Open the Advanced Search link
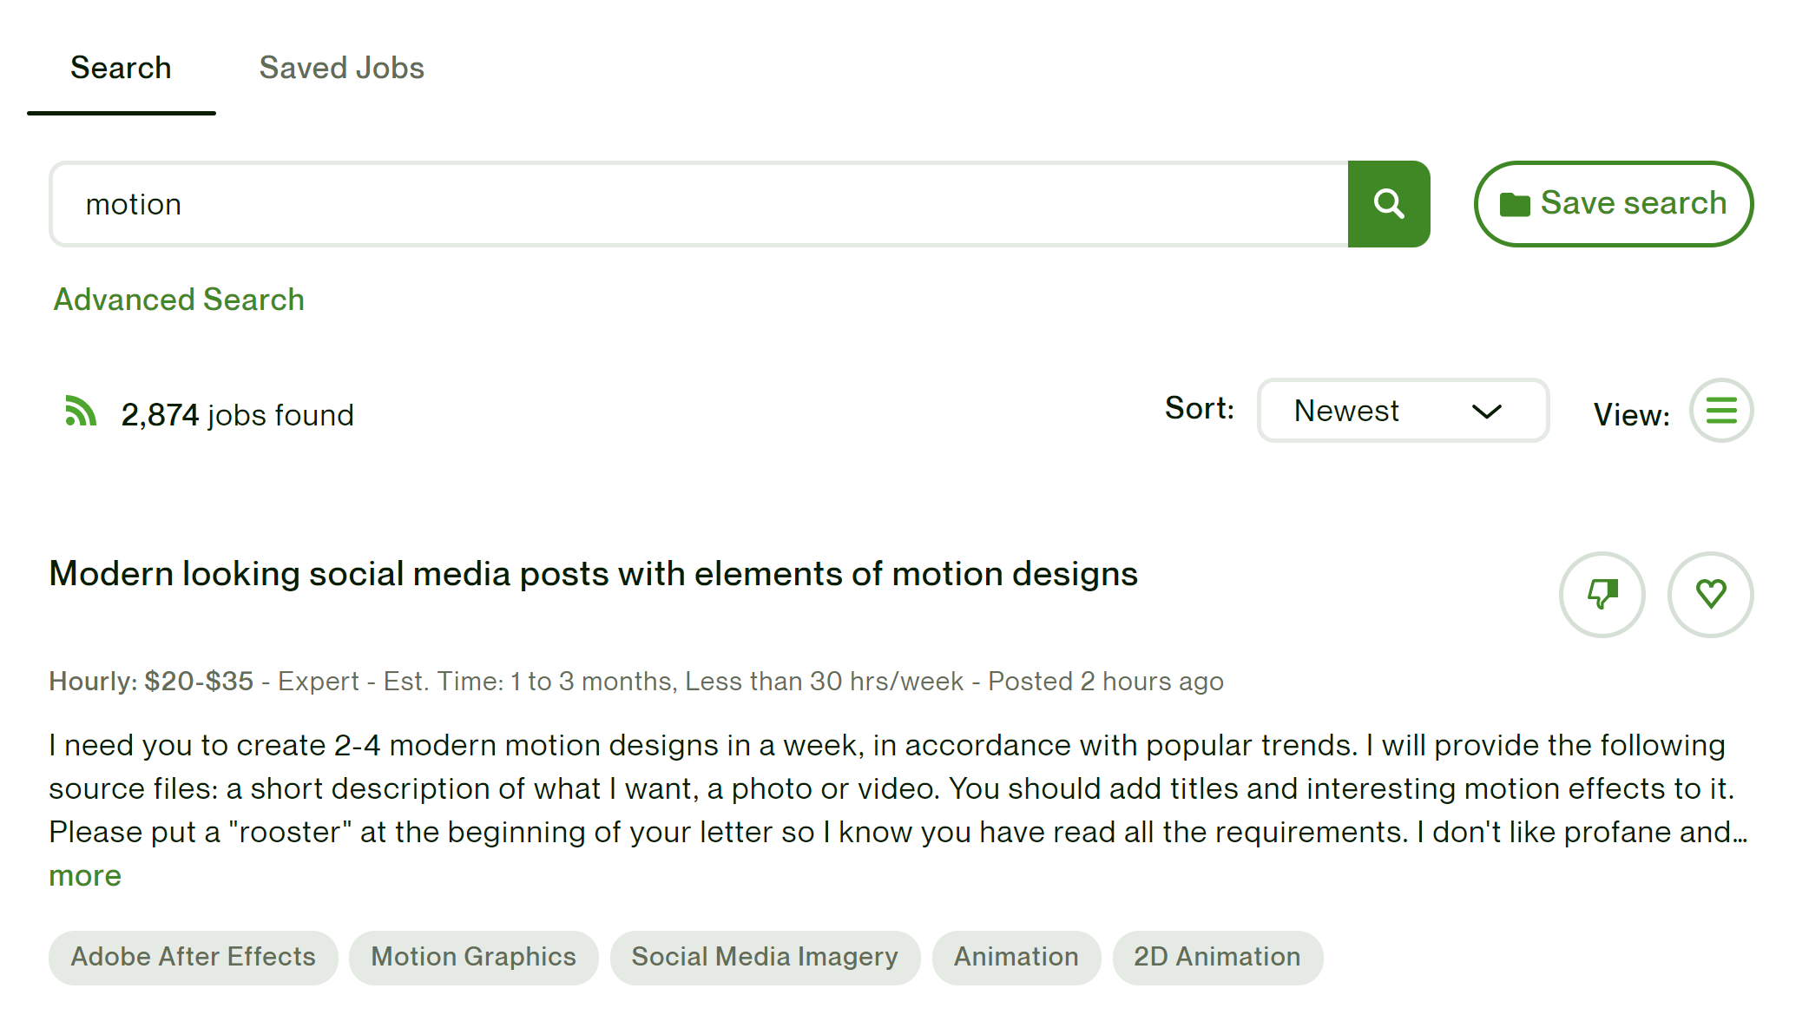The width and height of the screenshot is (1809, 1015). [179, 300]
